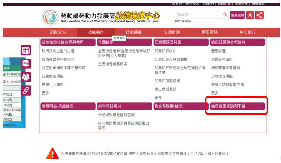Select the 技能檢定報檢流程與費用 header
Viewport: 281px width, 163px height.
[x=68, y=42]
